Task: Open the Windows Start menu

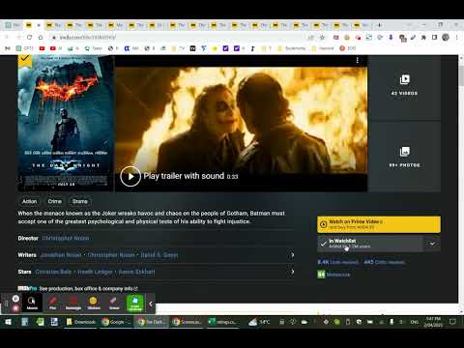Action: tap(8, 322)
